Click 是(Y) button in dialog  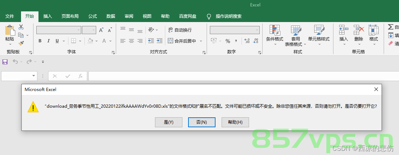click(169, 122)
